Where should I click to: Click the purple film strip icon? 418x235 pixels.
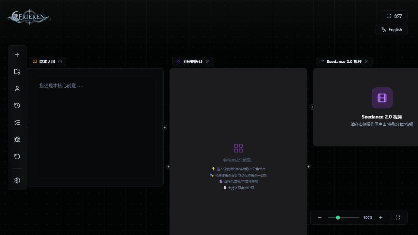(x=382, y=98)
